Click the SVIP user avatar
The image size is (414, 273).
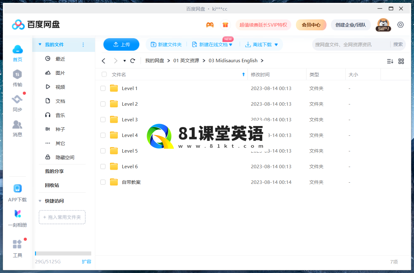(383, 25)
